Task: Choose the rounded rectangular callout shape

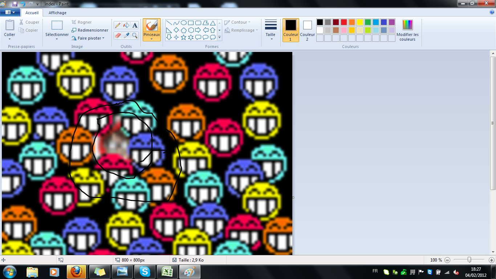Action: coord(198,37)
